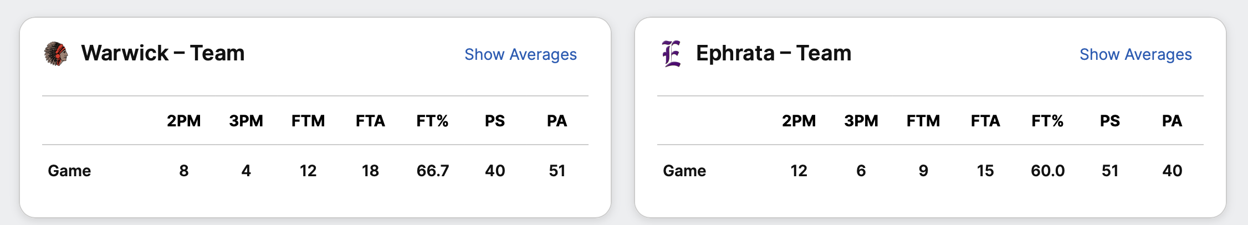The width and height of the screenshot is (1248, 225).
Task: Show averages for Warwick team
Action: 520,54
